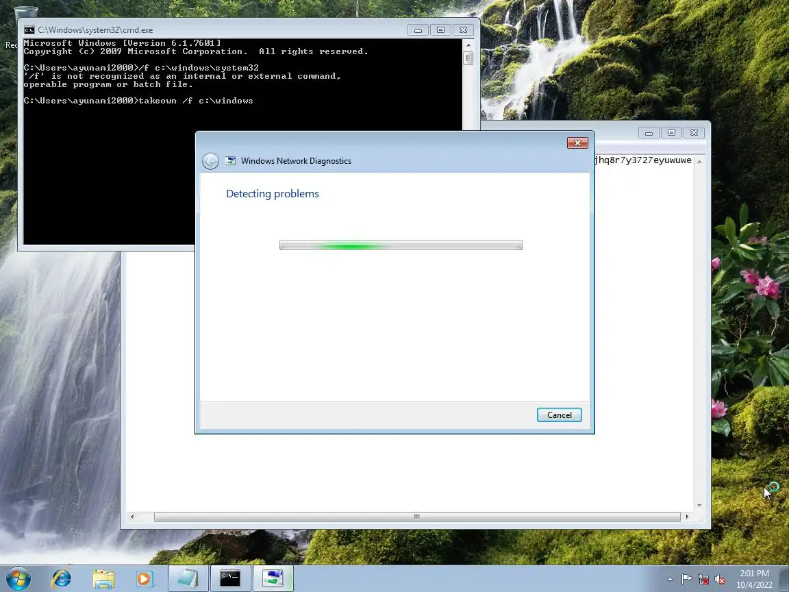The image size is (789, 592).
Task: Maximize the Notepad window behind
Action: pyautogui.click(x=671, y=133)
